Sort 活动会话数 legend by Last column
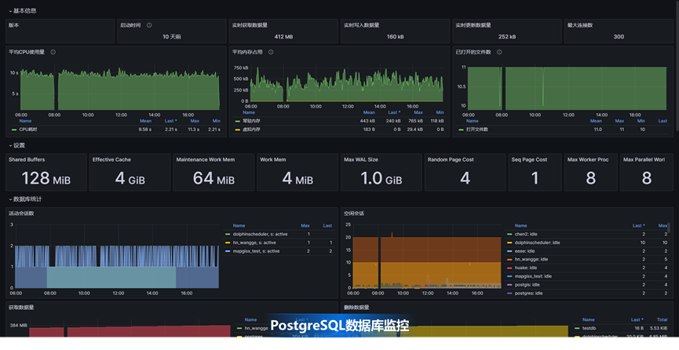The image size is (679, 350). pyautogui.click(x=327, y=226)
